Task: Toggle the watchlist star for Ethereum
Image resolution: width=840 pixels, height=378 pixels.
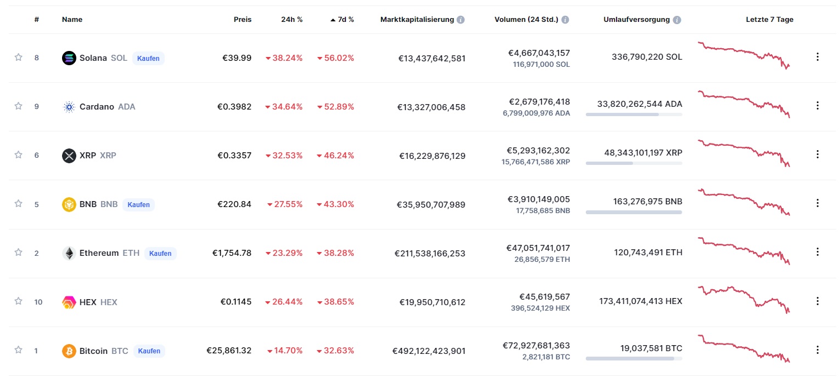Action: 18,253
